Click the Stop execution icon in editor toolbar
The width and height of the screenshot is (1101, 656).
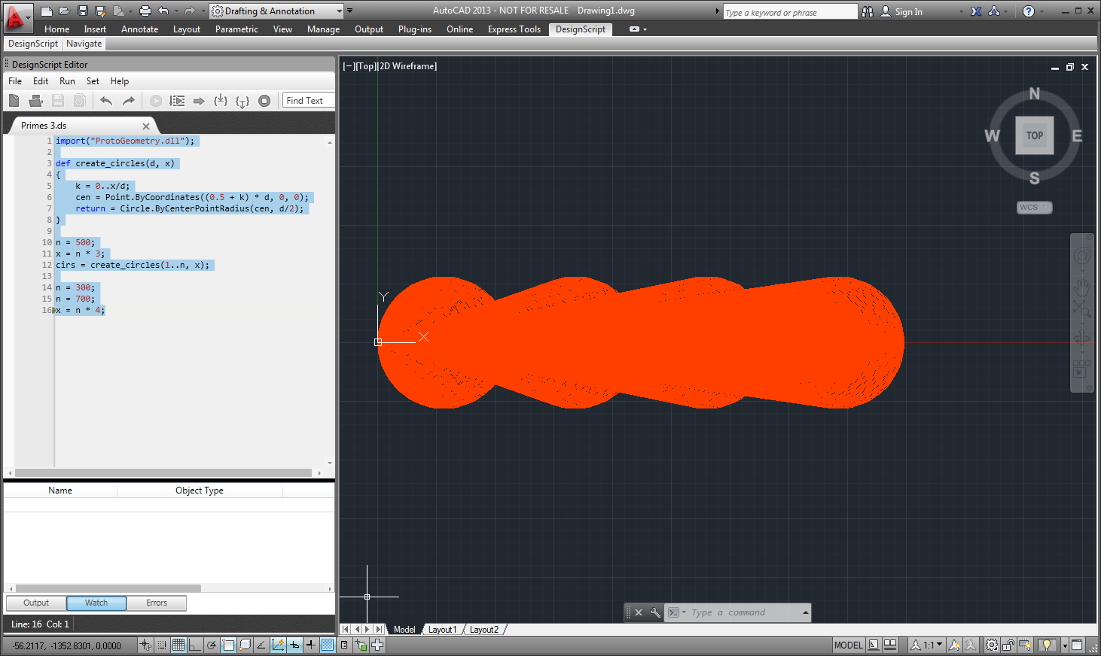coord(264,101)
